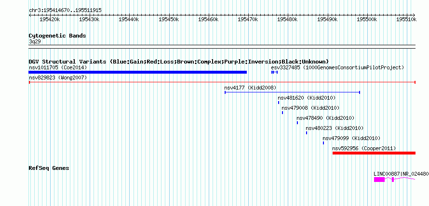Click the esv3327485 small blue glyph
Image resolution: width=429 pixels, height=206 pixels.
coord(274,72)
